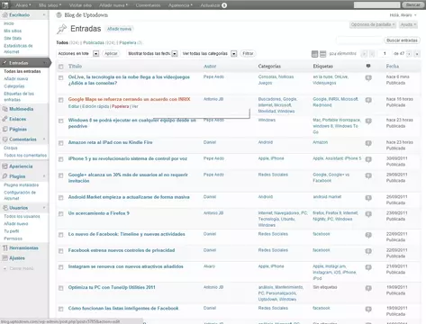Click the Entradas pushpin icon in sidebar
This screenshot has width=426, height=324.
tap(5, 63)
